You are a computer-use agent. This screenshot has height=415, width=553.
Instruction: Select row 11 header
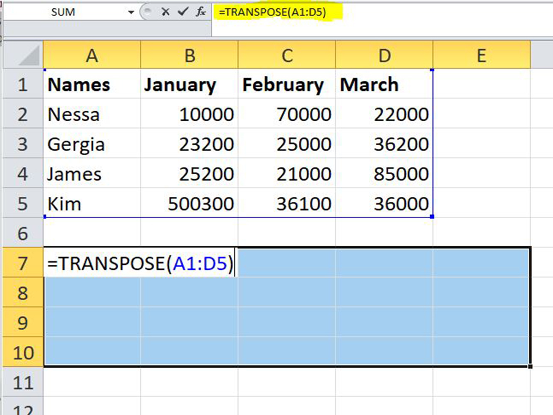tap(22, 382)
